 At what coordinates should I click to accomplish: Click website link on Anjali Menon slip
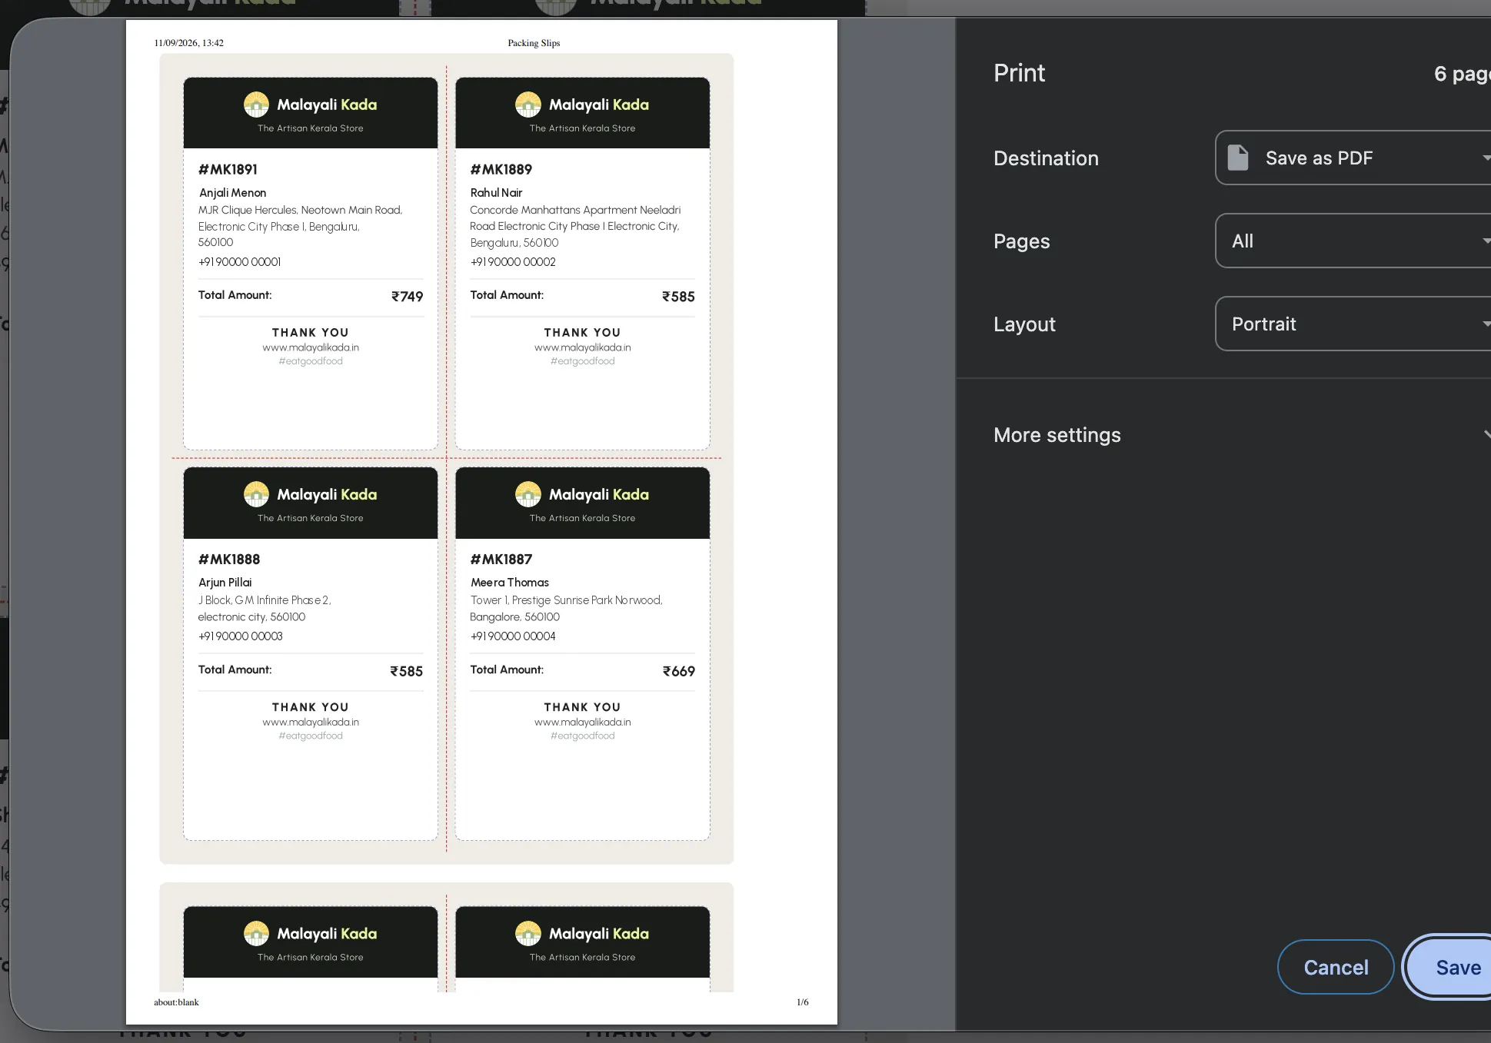click(311, 347)
